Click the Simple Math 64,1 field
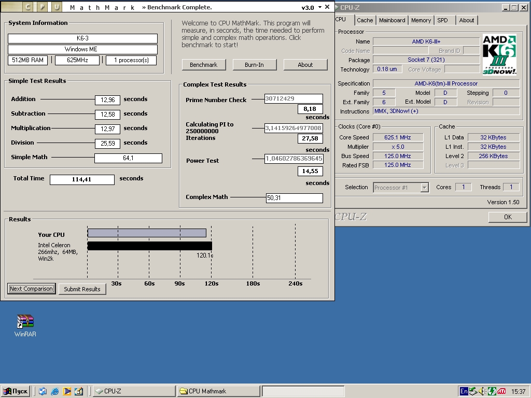The image size is (531, 398). click(129, 158)
